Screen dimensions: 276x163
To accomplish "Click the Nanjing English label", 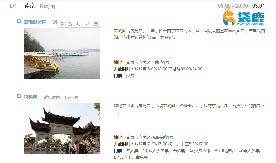I will pos(48,6).
